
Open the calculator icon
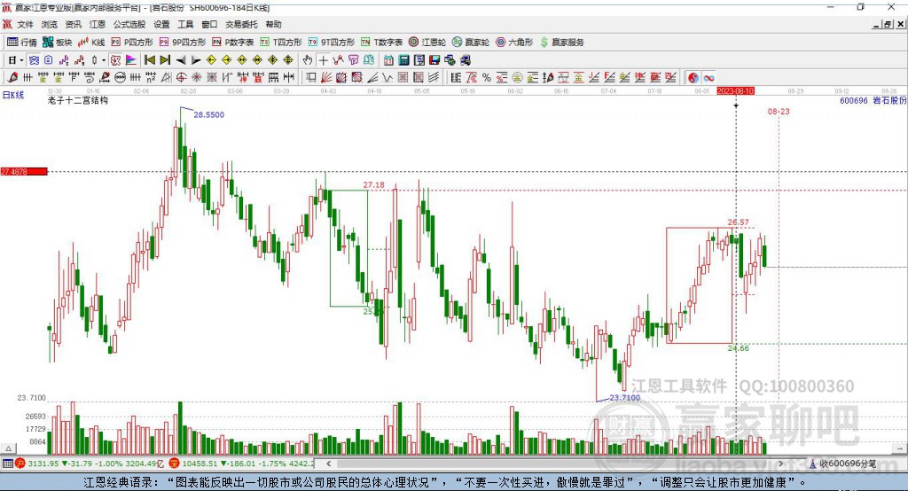coord(403,60)
